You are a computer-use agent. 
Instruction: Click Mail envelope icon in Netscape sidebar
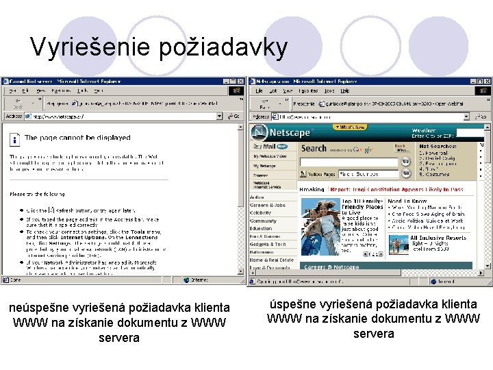pyautogui.click(x=257, y=147)
